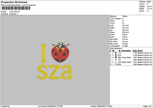Click the Machine value Tajima
Screen dimensions: 153x108
pos(125,16)
